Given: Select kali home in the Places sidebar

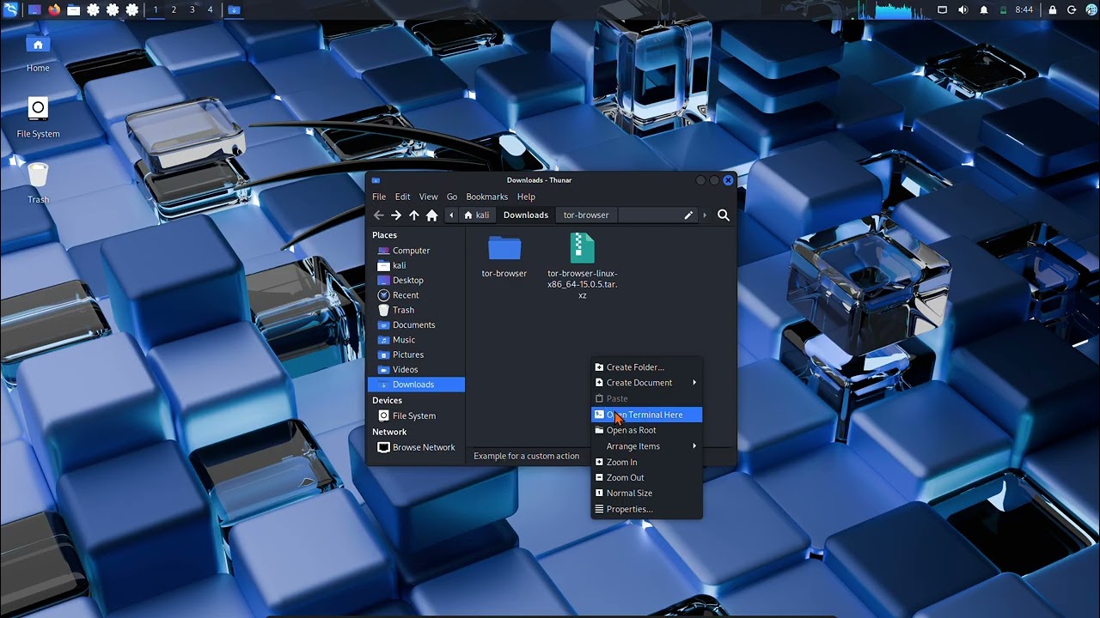Looking at the screenshot, I should pos(416,265).
